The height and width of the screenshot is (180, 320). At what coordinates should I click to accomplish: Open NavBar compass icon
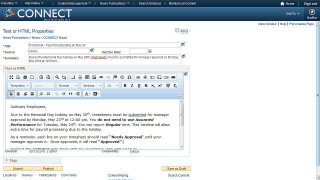click(x=311, y=12)
